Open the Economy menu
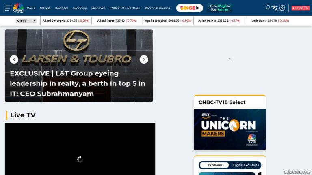Screen dimensions: 312x175 point(80,8)
